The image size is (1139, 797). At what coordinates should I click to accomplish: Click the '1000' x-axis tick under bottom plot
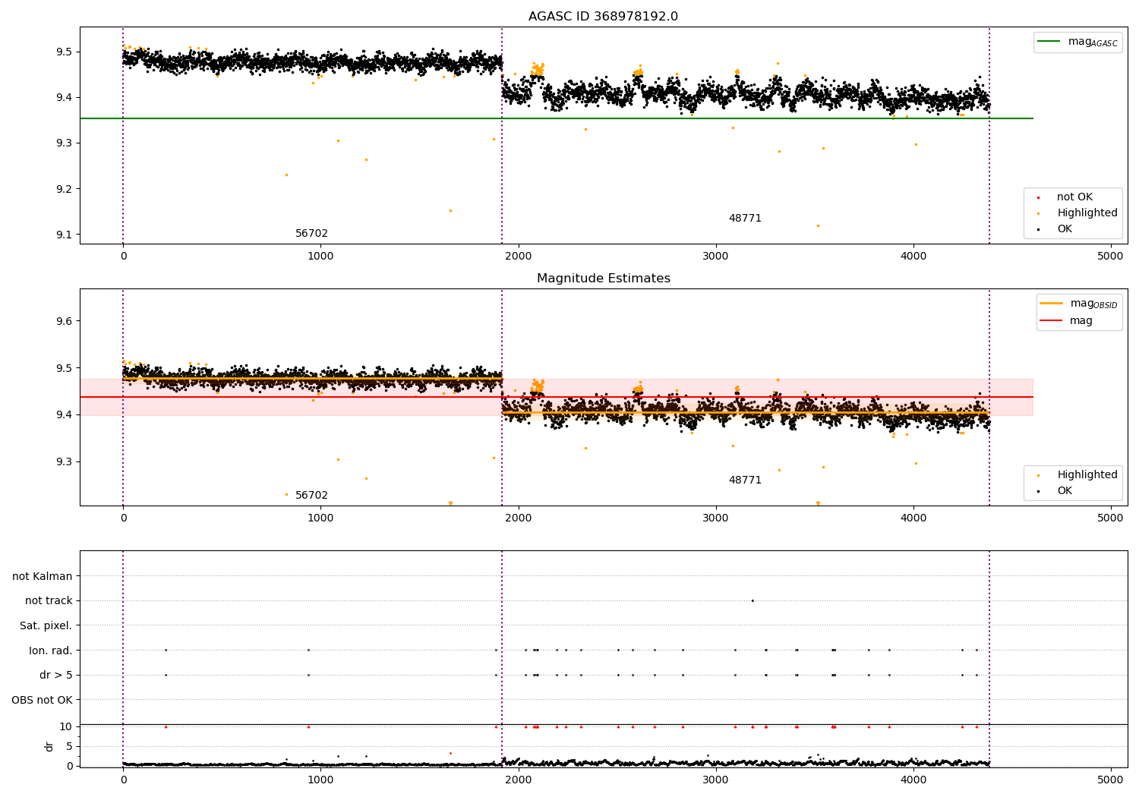(x=320, y=780)
